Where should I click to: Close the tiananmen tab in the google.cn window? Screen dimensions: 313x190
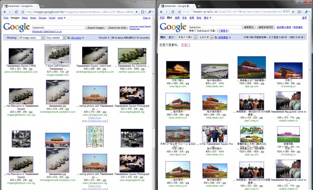pyautogui.click(x=194, y=6)
